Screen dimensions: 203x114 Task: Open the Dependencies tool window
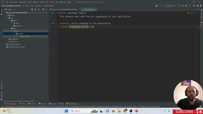tap(72, 104)
